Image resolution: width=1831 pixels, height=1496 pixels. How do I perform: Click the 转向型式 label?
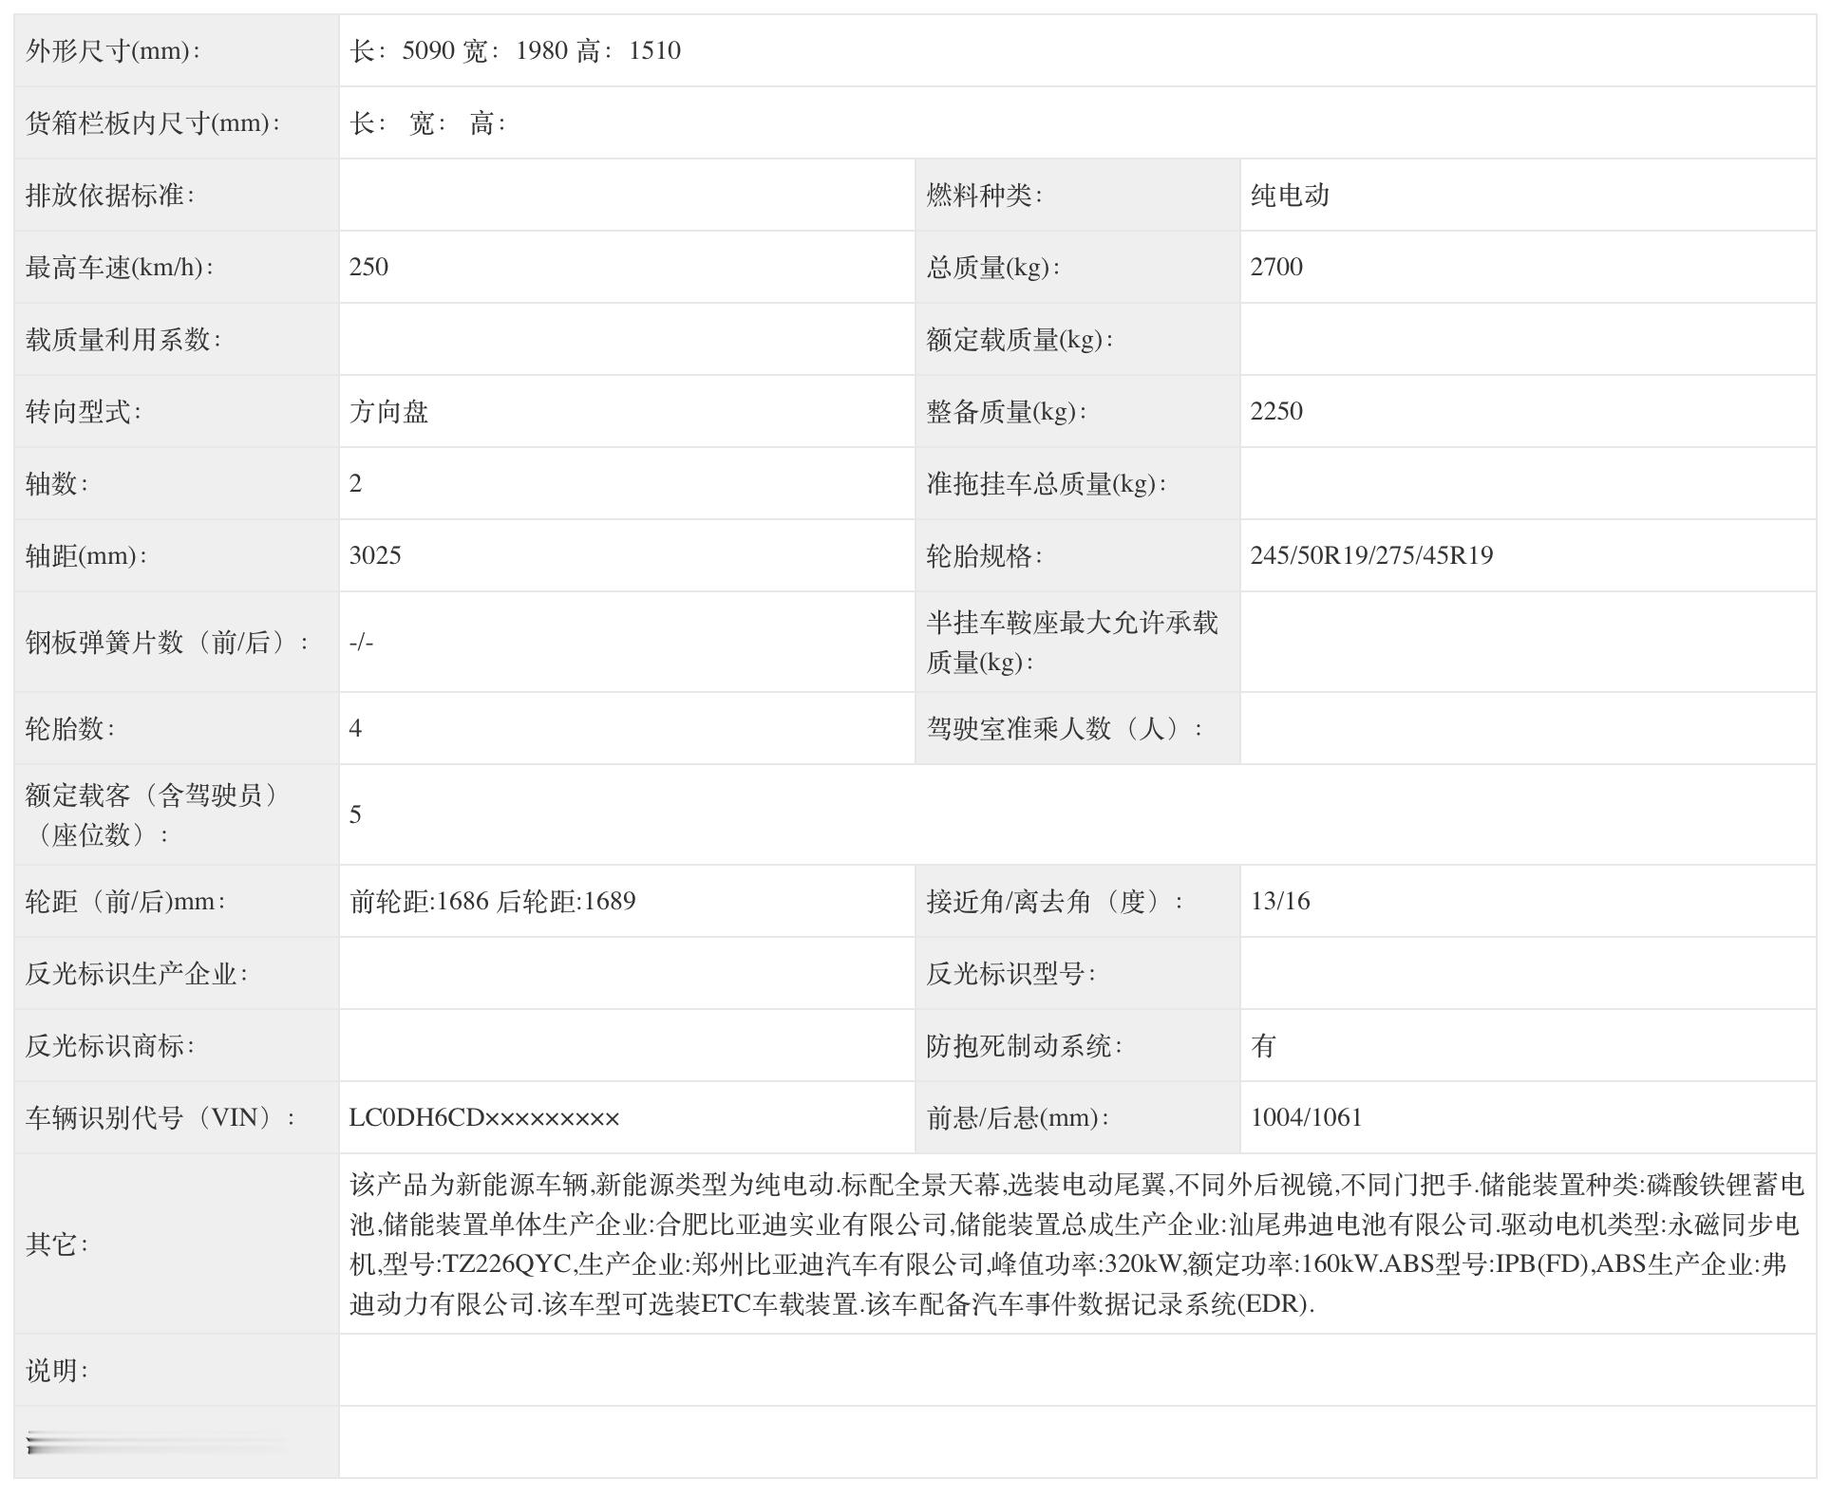click(83, 411)
